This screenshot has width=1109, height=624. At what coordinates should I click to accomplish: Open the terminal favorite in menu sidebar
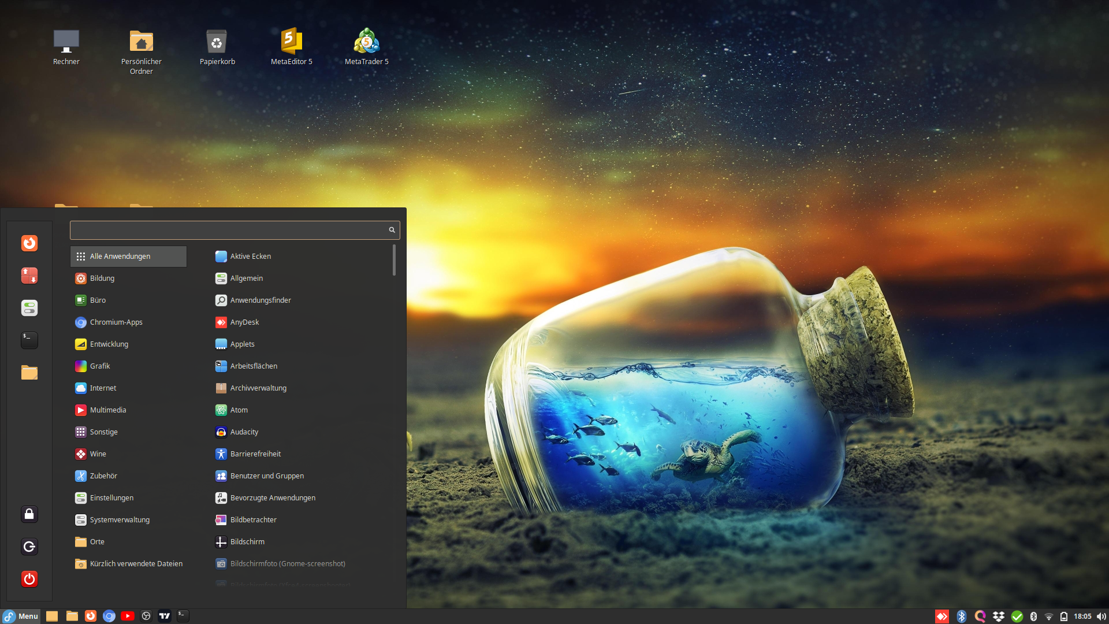pyautogui.click(x=29, y=340)
